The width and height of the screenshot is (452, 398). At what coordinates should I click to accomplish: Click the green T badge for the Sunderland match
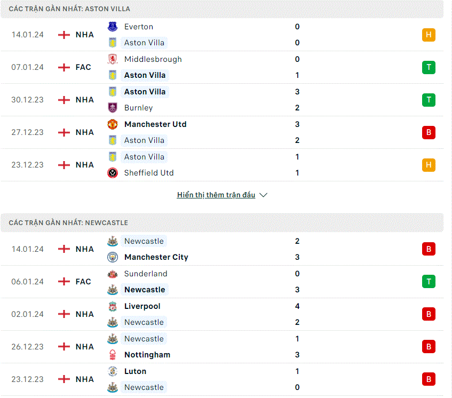(x=429, y=282)
